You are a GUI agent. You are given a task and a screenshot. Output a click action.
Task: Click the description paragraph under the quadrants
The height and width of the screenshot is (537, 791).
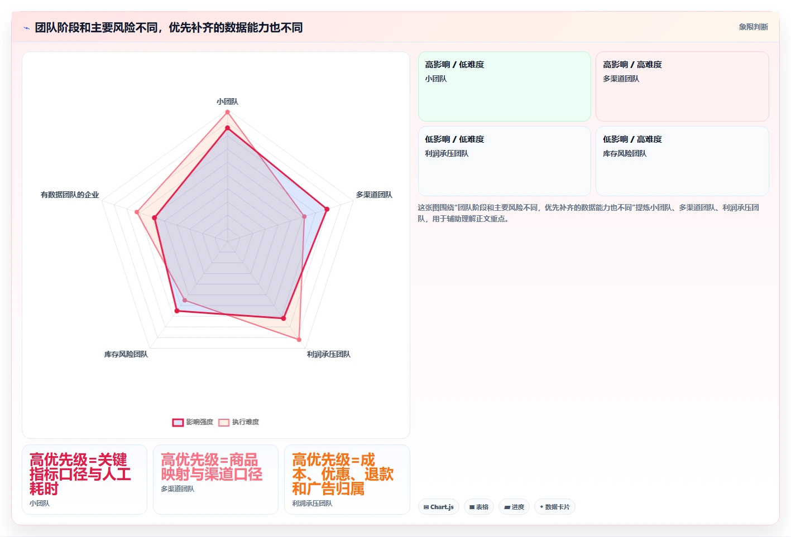pos(588,213)
